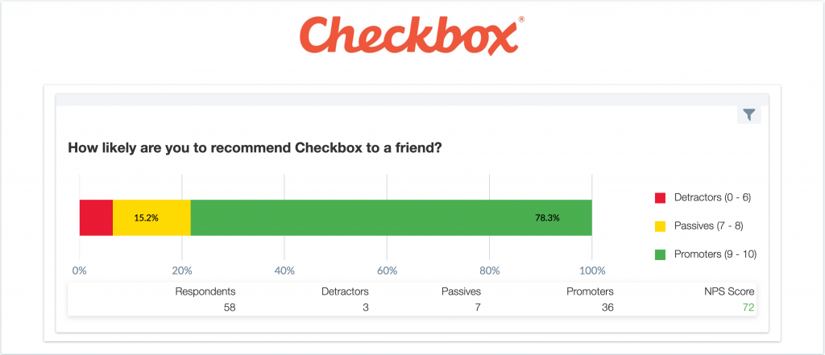The width and height of the screenshot is (825, 355).
Task: Click the Checkbox logo
Action: click(412, 35)
